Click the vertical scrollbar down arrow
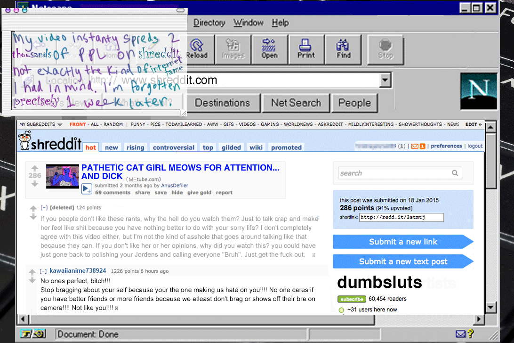This screenshot has width=514, height=343. [490, 308]
